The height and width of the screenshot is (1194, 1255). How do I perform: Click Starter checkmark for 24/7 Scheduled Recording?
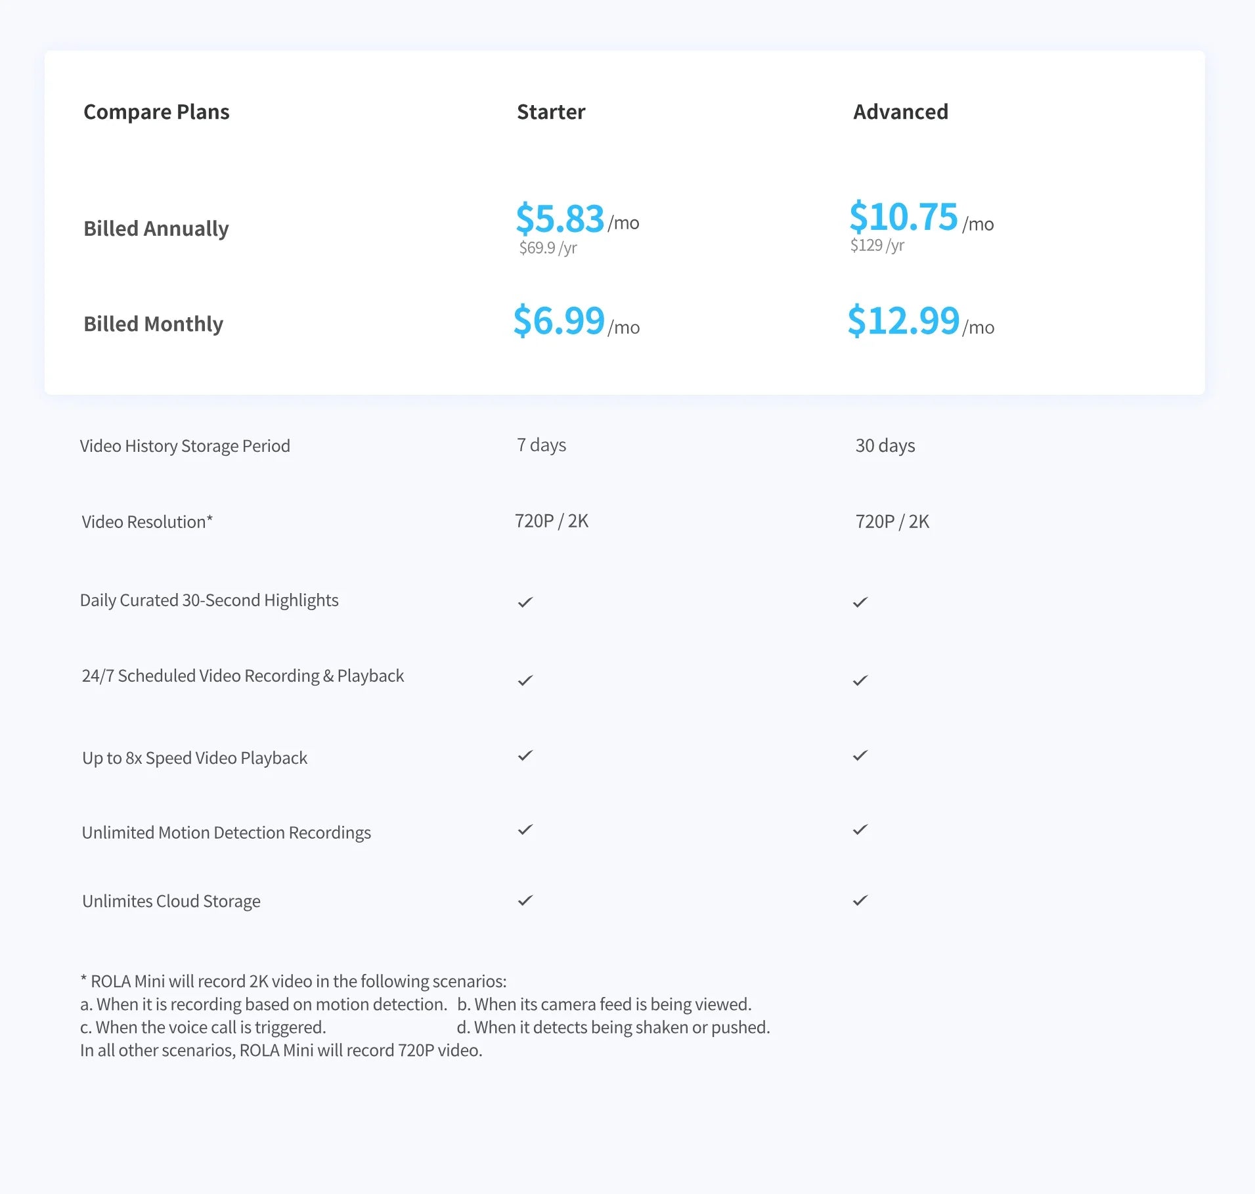coord(525,680)
